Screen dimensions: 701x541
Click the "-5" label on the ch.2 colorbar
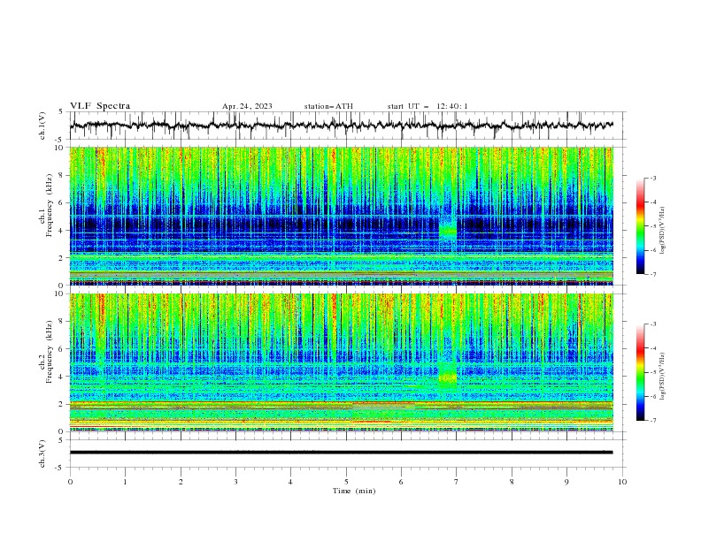(653, 372)
